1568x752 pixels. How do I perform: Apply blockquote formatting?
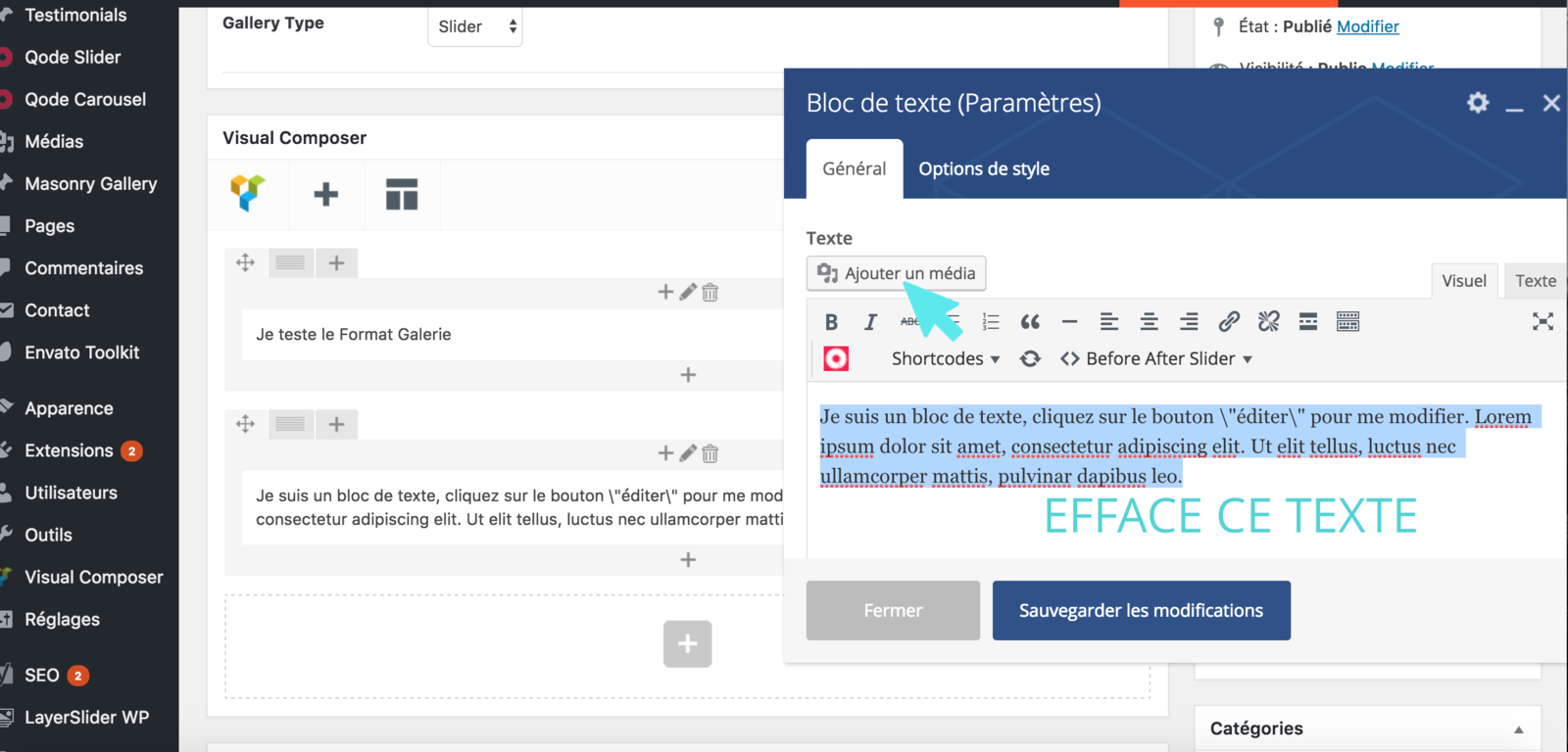[x=1030, y=322]
